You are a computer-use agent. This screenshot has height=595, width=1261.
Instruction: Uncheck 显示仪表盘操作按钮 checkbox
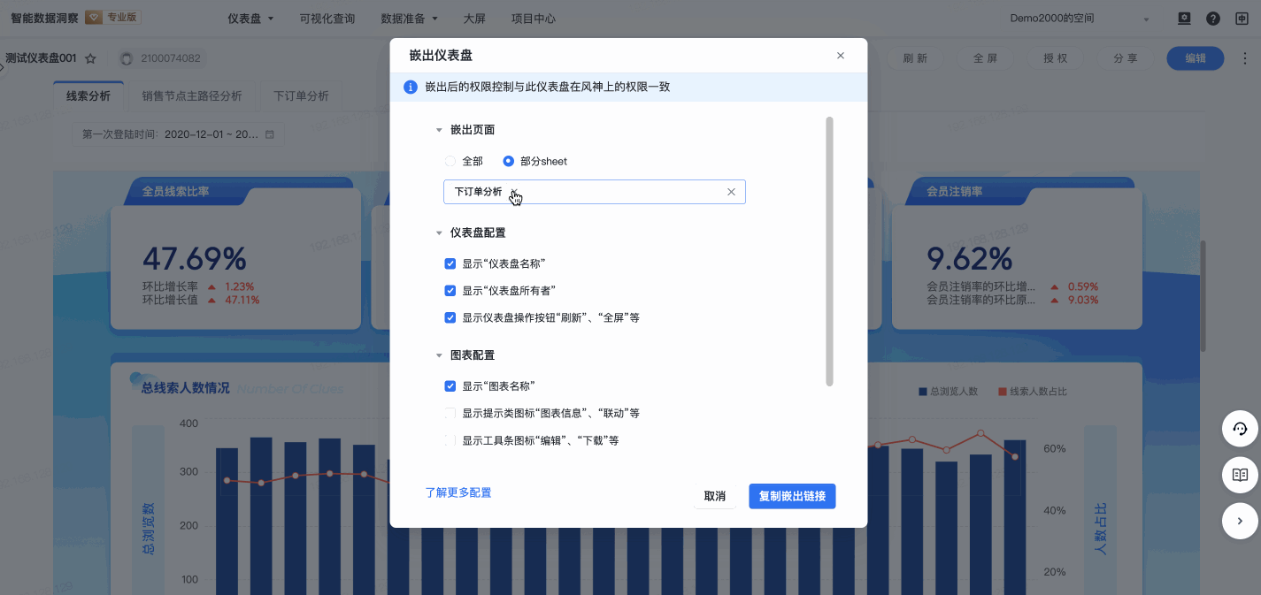(x=450, y=317)
